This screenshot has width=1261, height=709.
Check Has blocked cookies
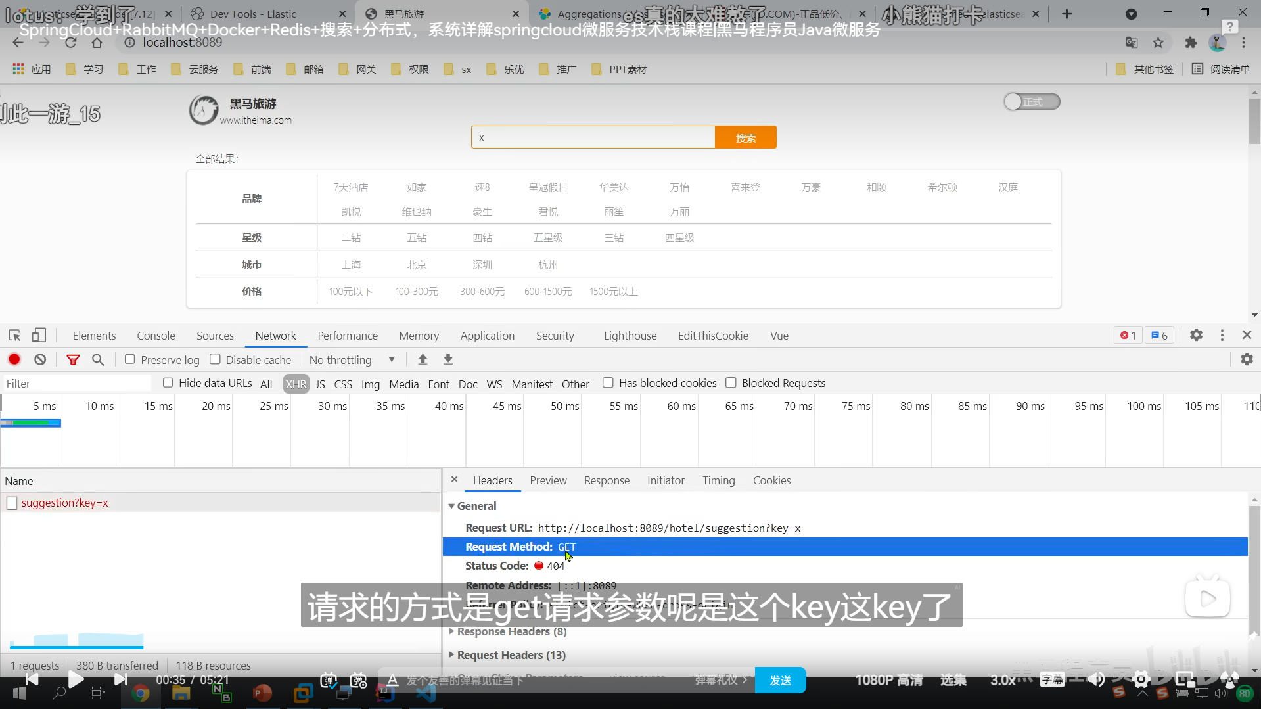click(608, 383)
